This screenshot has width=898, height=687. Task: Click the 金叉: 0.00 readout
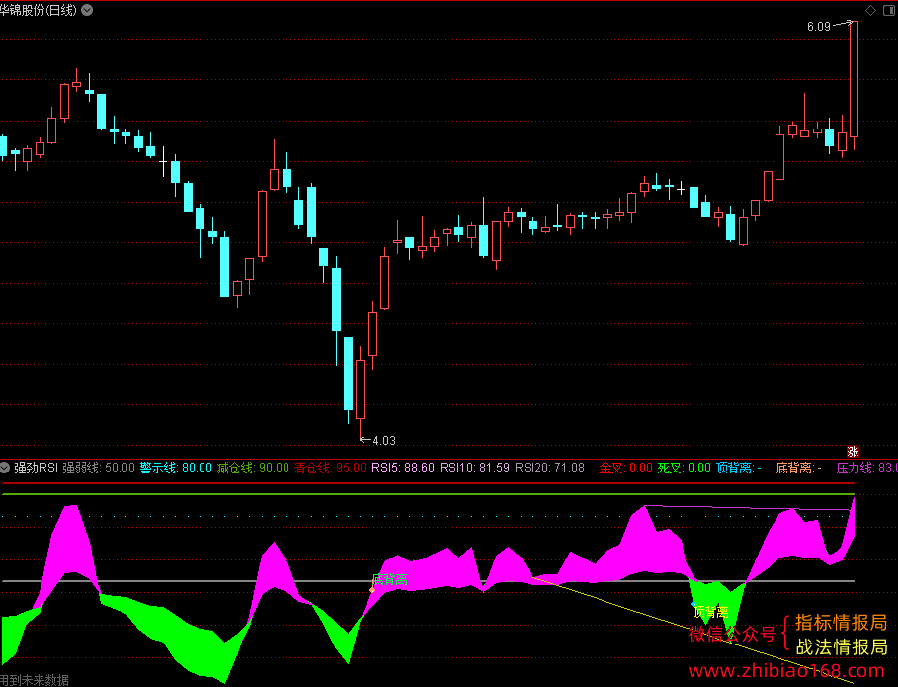[626, 468]
